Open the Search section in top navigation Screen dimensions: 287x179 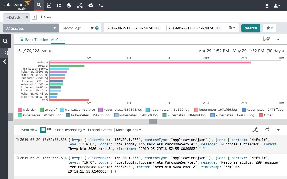point(38,5)
